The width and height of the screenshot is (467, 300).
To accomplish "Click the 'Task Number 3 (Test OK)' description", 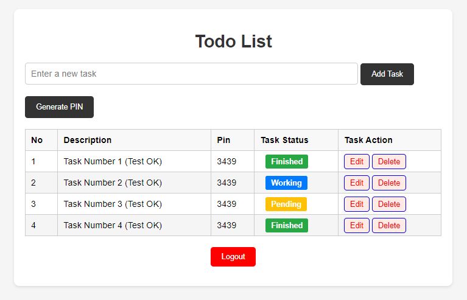I will [x=113, y=204].
